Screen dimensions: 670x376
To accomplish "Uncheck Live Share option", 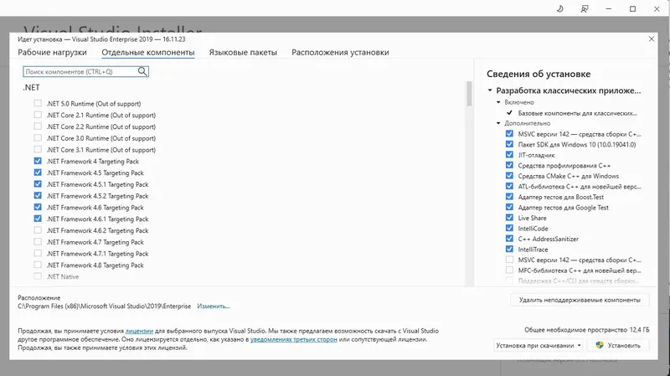I will tap(509, 218).
